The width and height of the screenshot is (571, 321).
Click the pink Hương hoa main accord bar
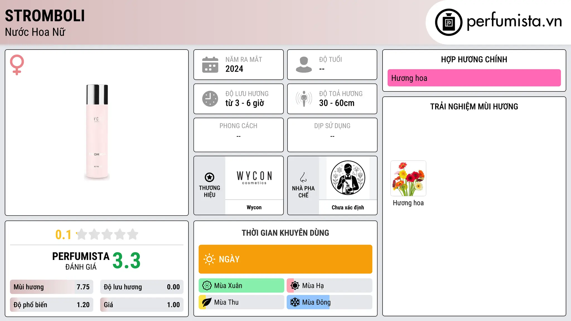[474, 78]
